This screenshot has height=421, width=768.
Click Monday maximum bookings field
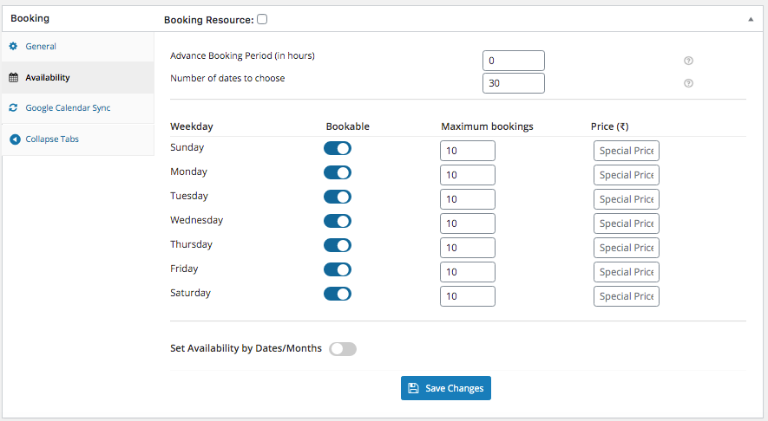tap(467, 175)
